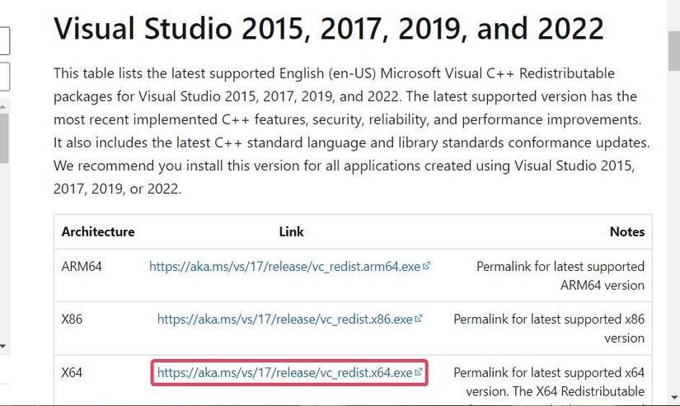Click the x86 permalink note text

pos(549,327)
